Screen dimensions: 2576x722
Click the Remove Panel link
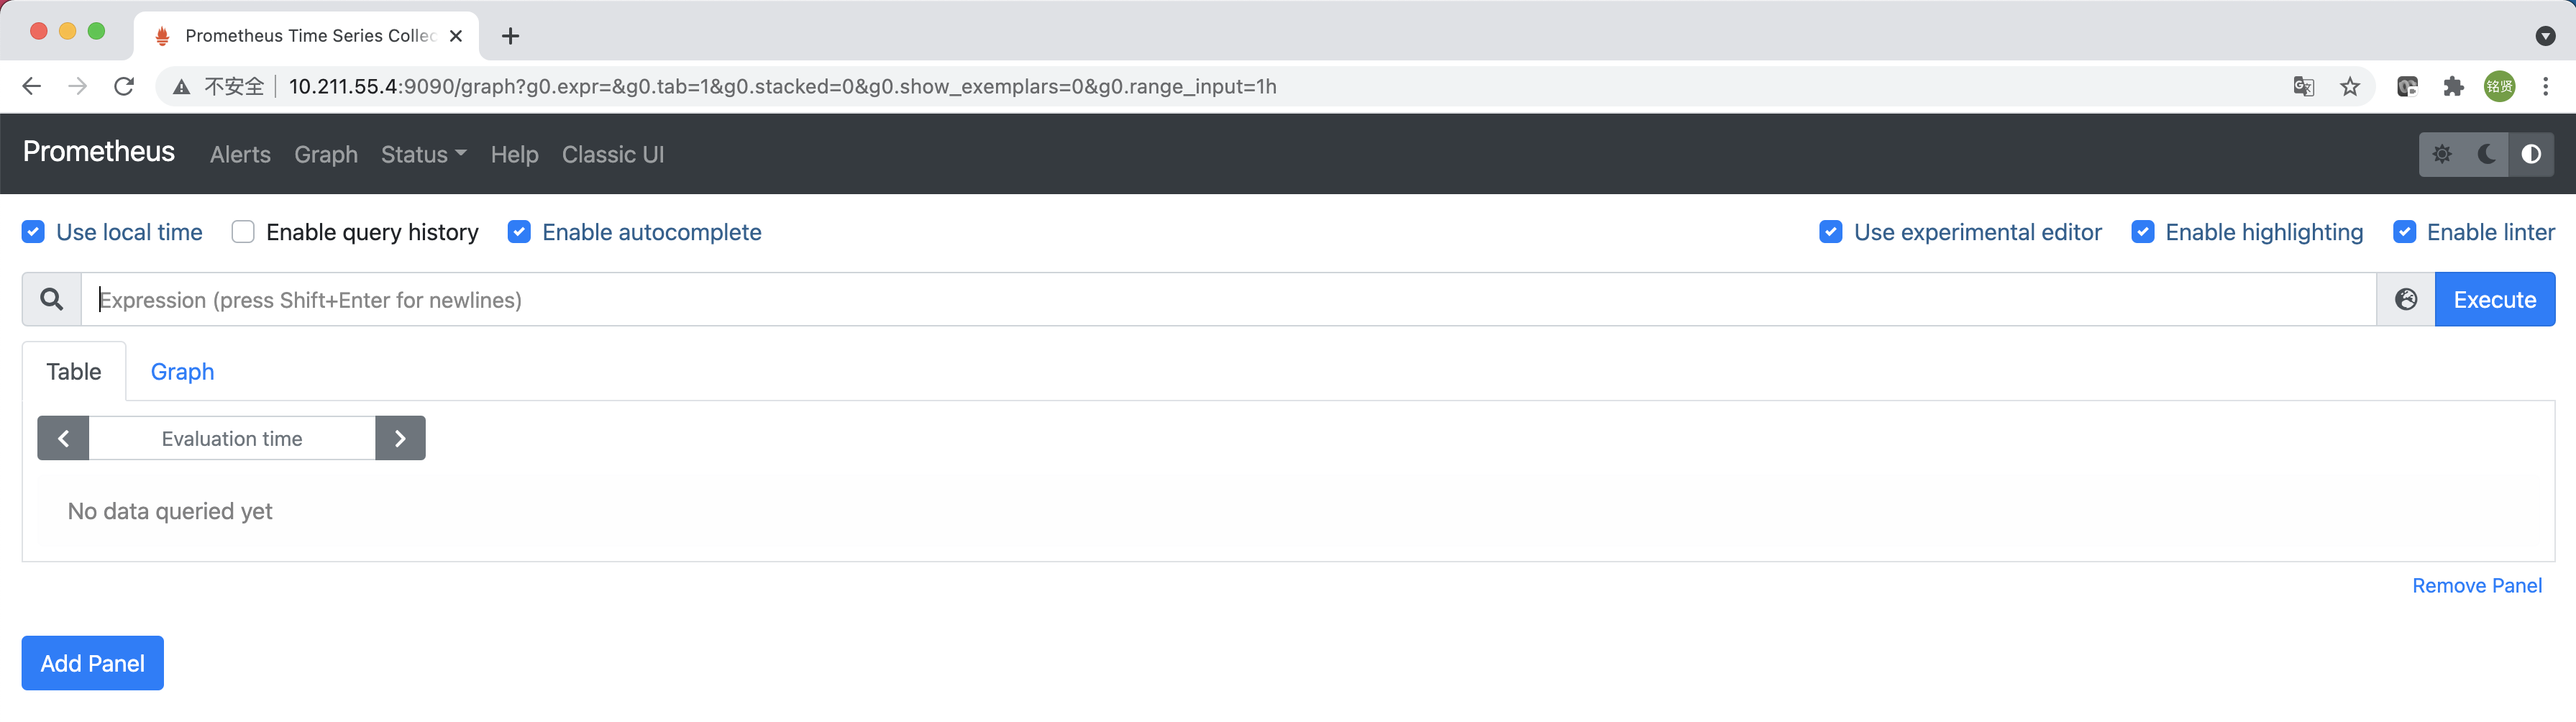[2476, 585]
